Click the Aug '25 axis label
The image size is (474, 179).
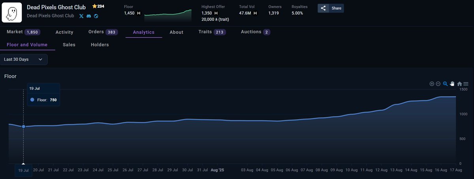click(x=217, y=170)
